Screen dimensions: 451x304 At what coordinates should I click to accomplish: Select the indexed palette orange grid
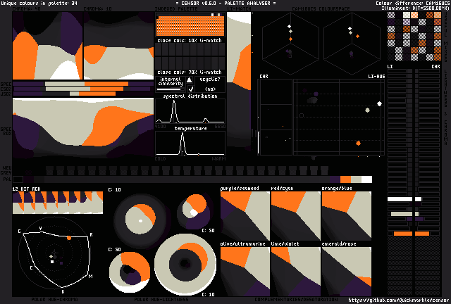tap(189, 26)
